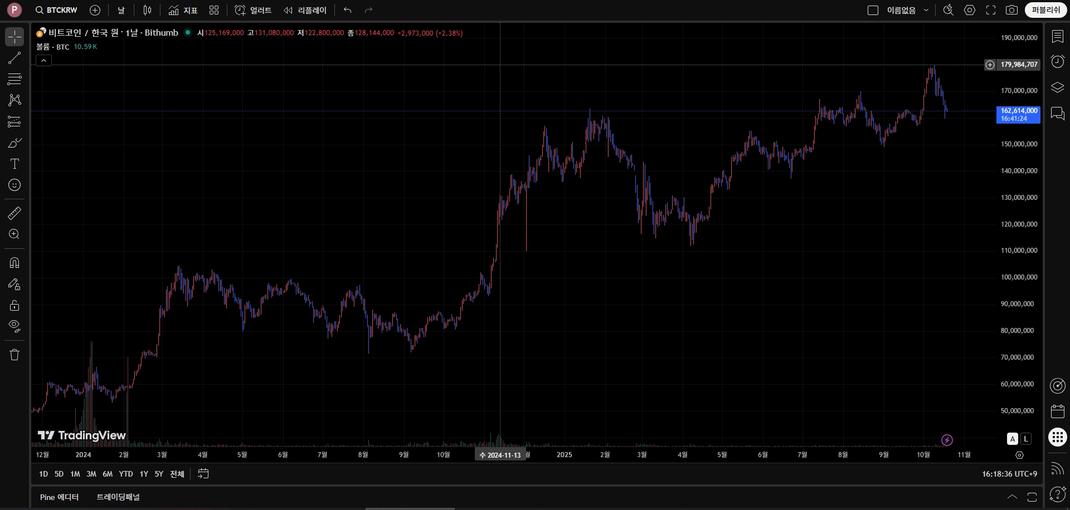Click the current price label 162,614,000
The width and height of the screenshot is (1070, 510).
(x=1018, y=115)
